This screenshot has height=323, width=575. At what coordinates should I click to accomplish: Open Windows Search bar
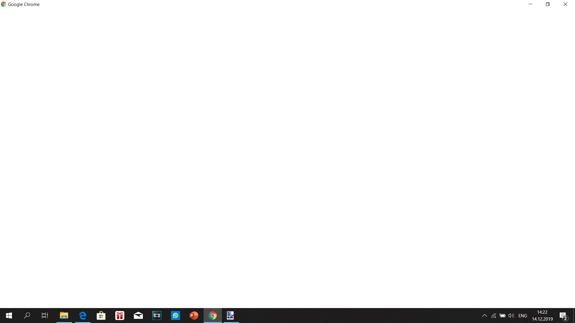click(27, 316)
